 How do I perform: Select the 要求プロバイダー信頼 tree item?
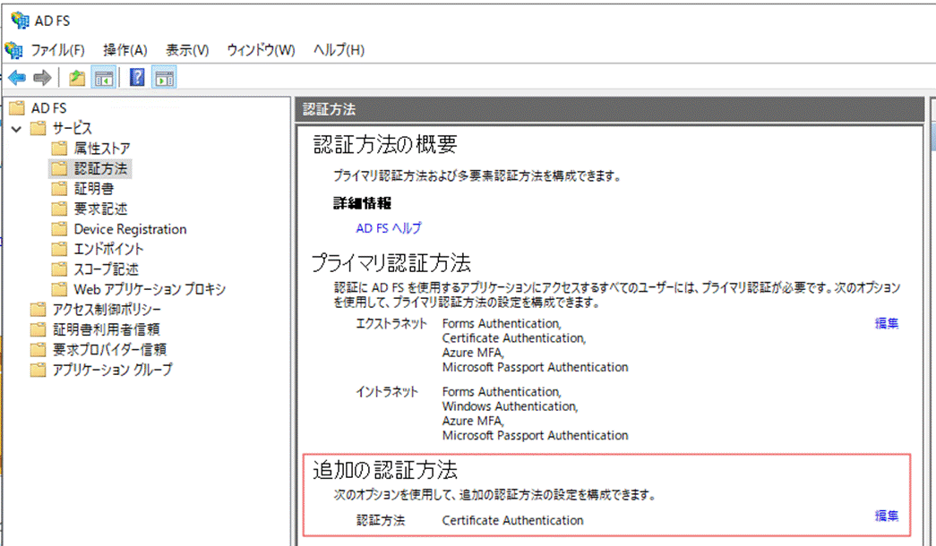tap(109, 350)
